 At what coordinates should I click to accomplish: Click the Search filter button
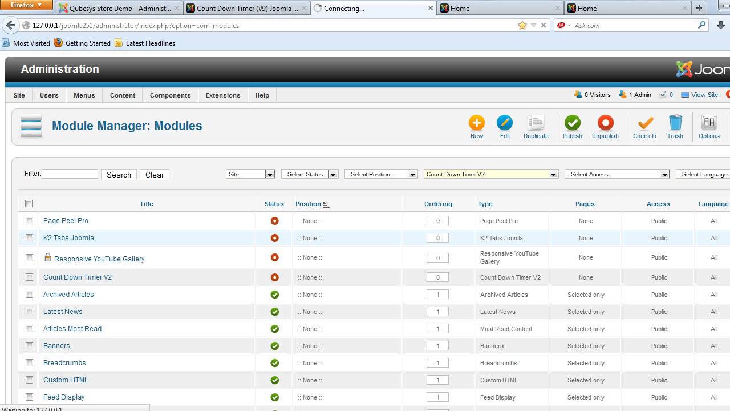point(119,175)
